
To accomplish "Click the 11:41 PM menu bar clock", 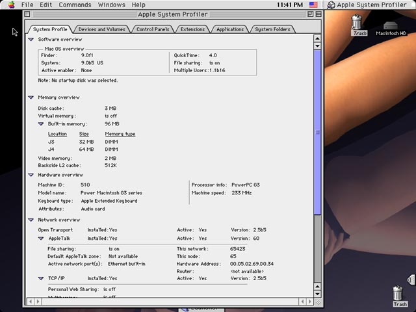I will pos(290,5).
